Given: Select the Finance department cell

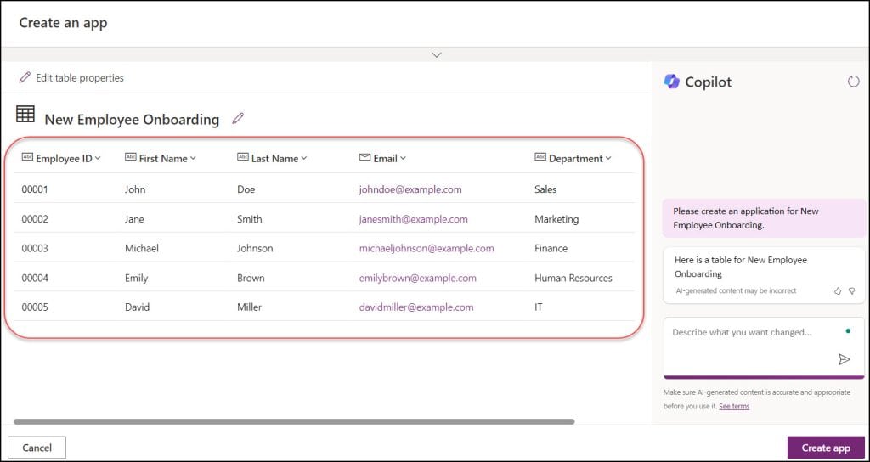Looking at the screenshot, I should [551, 248].
